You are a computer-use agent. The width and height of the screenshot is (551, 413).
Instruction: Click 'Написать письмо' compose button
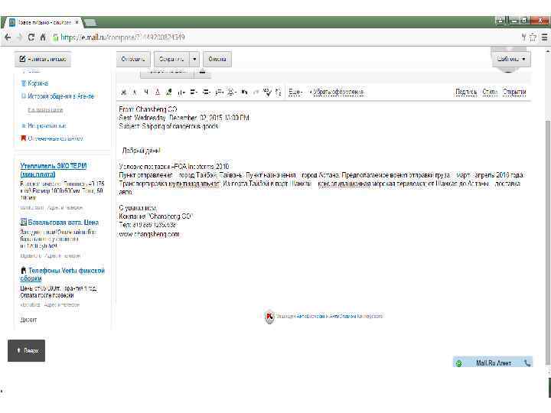pos(43,59)
